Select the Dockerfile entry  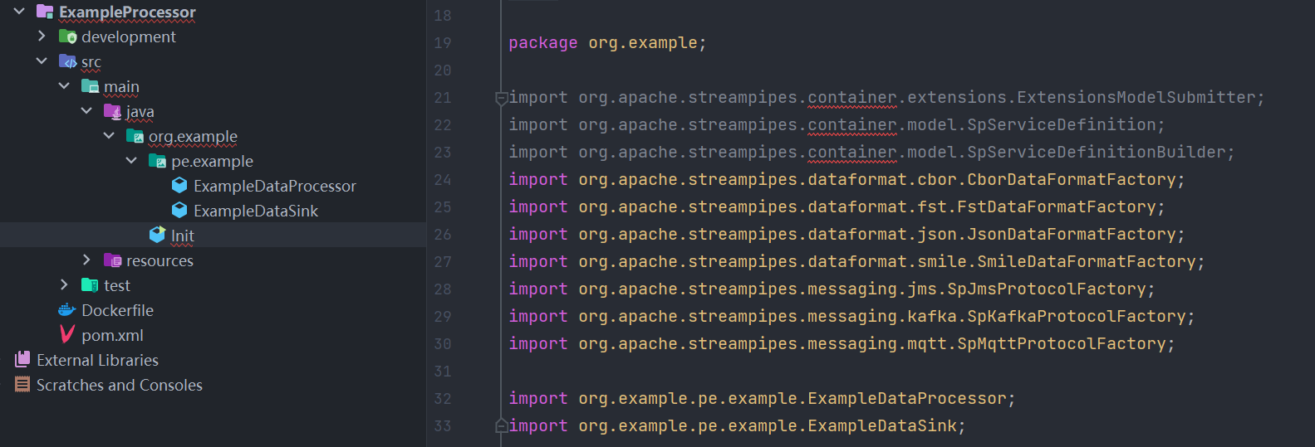117,310
